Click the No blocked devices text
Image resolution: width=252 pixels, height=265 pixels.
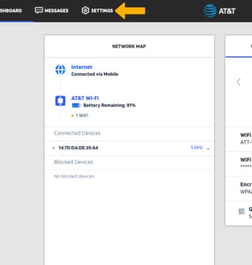point(74,176)
